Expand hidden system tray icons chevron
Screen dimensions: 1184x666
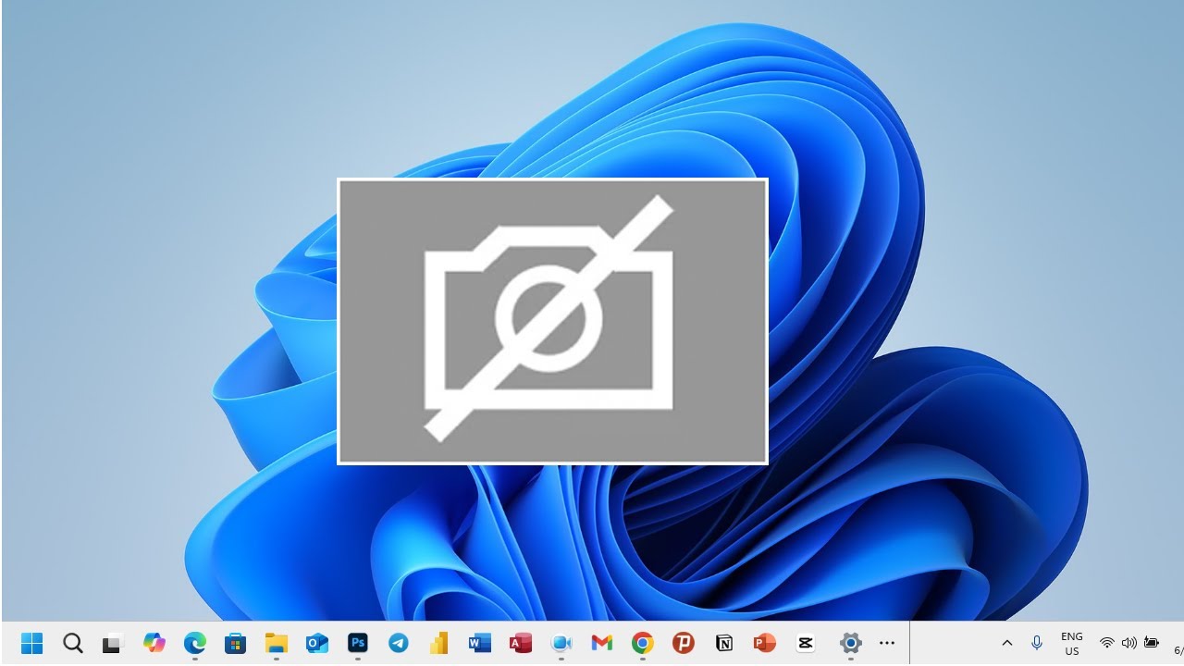coord(1007,643)
